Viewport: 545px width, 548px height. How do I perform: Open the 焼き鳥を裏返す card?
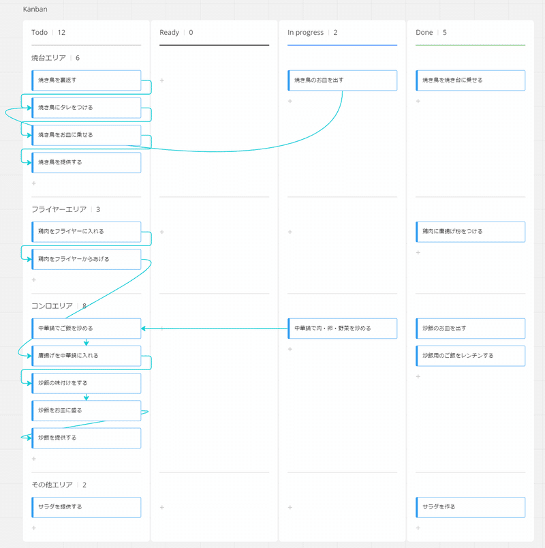click(x=87, y=80)
